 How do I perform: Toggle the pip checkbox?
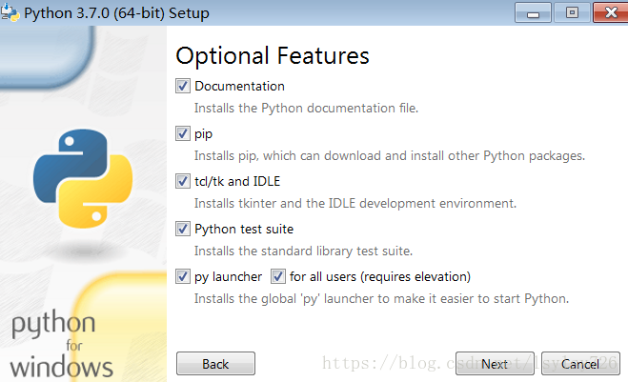point(183,133)
